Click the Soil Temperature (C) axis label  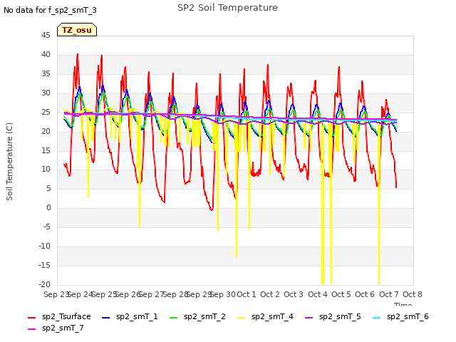9,162
